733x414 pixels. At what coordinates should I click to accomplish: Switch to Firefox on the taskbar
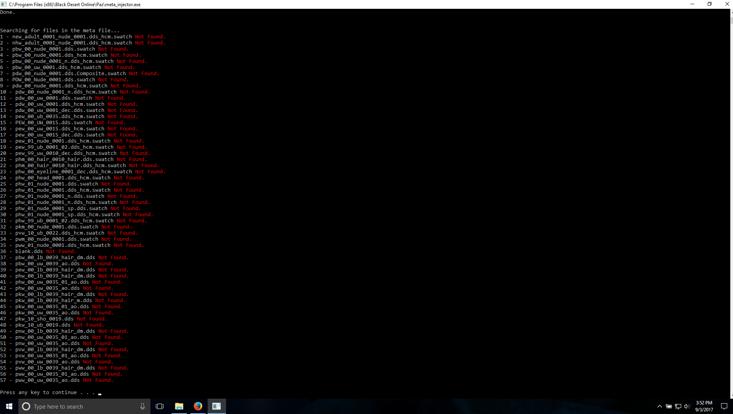198,406
